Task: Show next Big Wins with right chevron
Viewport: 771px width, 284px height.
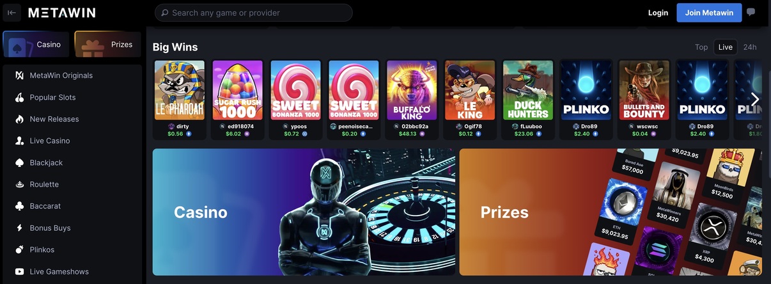Action: 755,99
